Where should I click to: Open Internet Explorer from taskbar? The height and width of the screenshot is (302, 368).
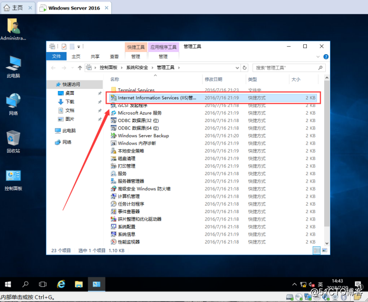click(61, 284)
